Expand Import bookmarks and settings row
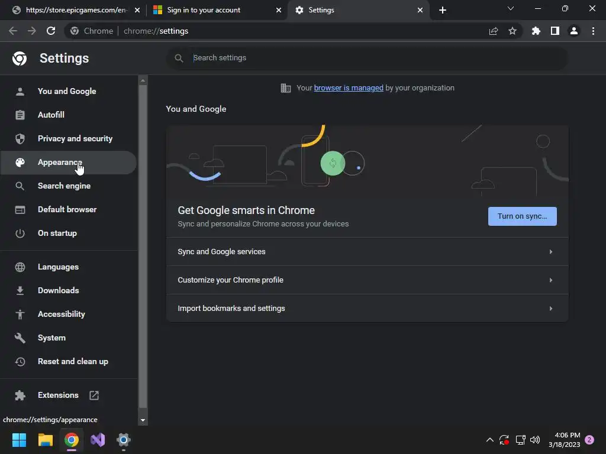This screenshot has width=606, height=454. 367,309
